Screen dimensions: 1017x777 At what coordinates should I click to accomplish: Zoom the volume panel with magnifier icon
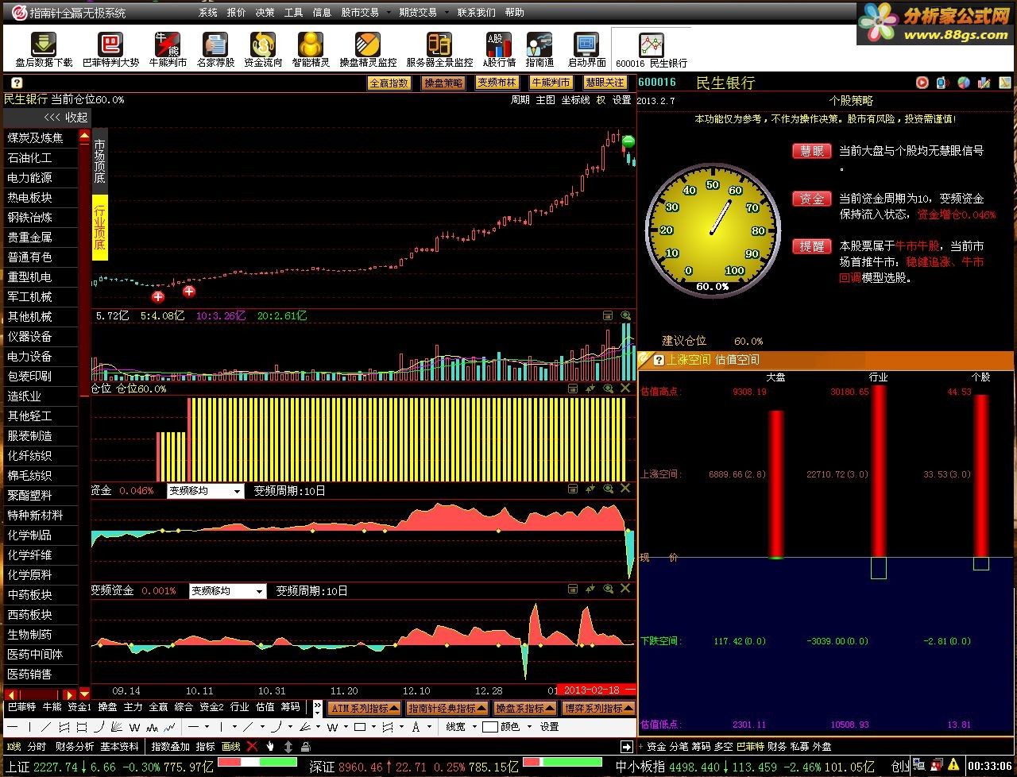625,315
